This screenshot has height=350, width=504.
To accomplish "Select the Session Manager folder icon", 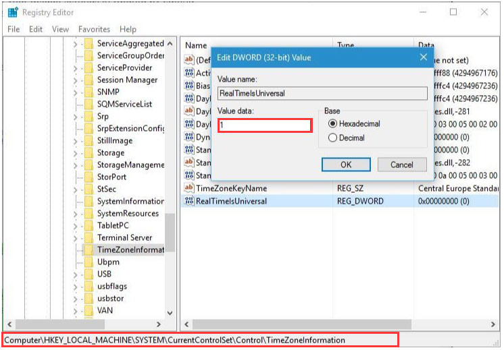I will pyautogui.click(x=89, y=80).
